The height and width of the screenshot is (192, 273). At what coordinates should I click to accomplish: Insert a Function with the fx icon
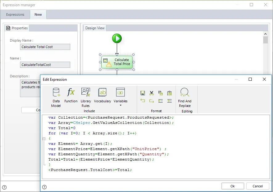point(71,96)
